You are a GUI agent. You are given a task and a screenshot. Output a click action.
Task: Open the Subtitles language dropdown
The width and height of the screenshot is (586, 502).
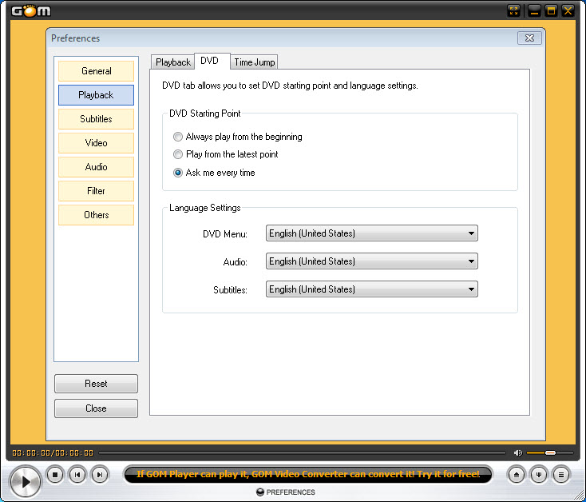[371, 289]
